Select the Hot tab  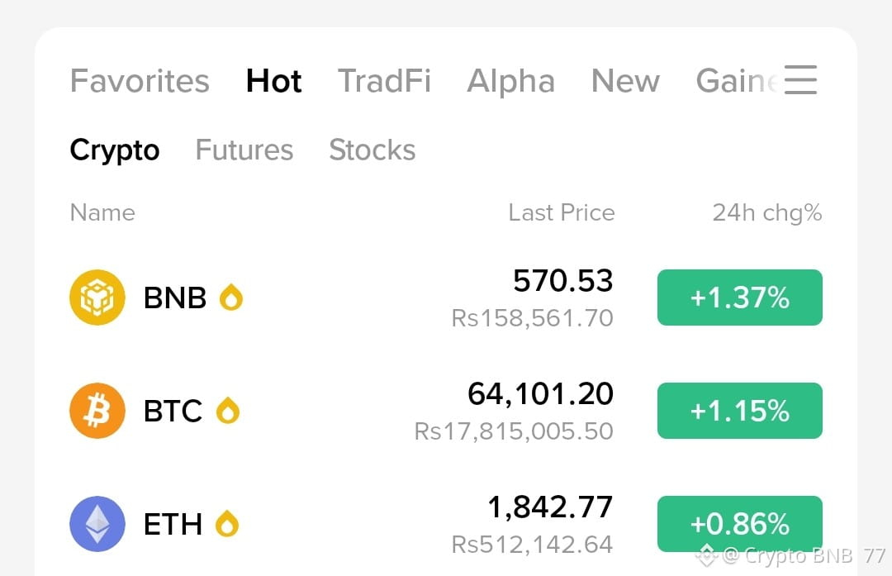click(273, 81)
